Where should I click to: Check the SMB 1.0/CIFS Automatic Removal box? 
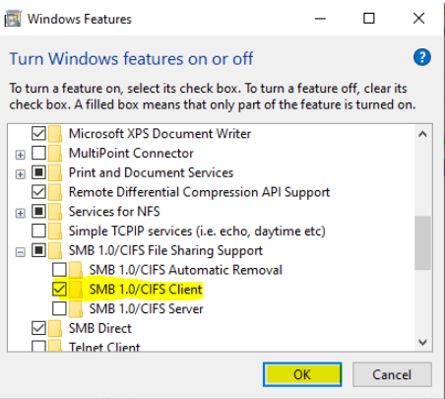tap(59, 270)
